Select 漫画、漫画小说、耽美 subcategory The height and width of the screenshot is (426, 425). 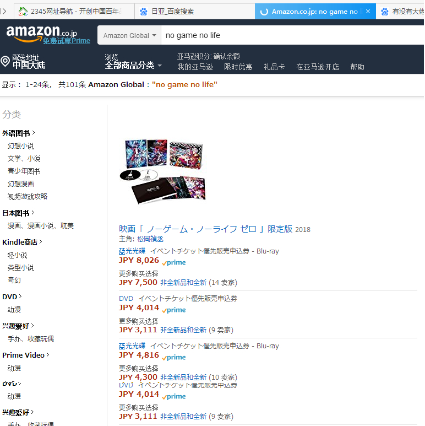point(40,226)
